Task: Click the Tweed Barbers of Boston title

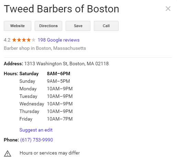Action: click(x=62, y=9)
